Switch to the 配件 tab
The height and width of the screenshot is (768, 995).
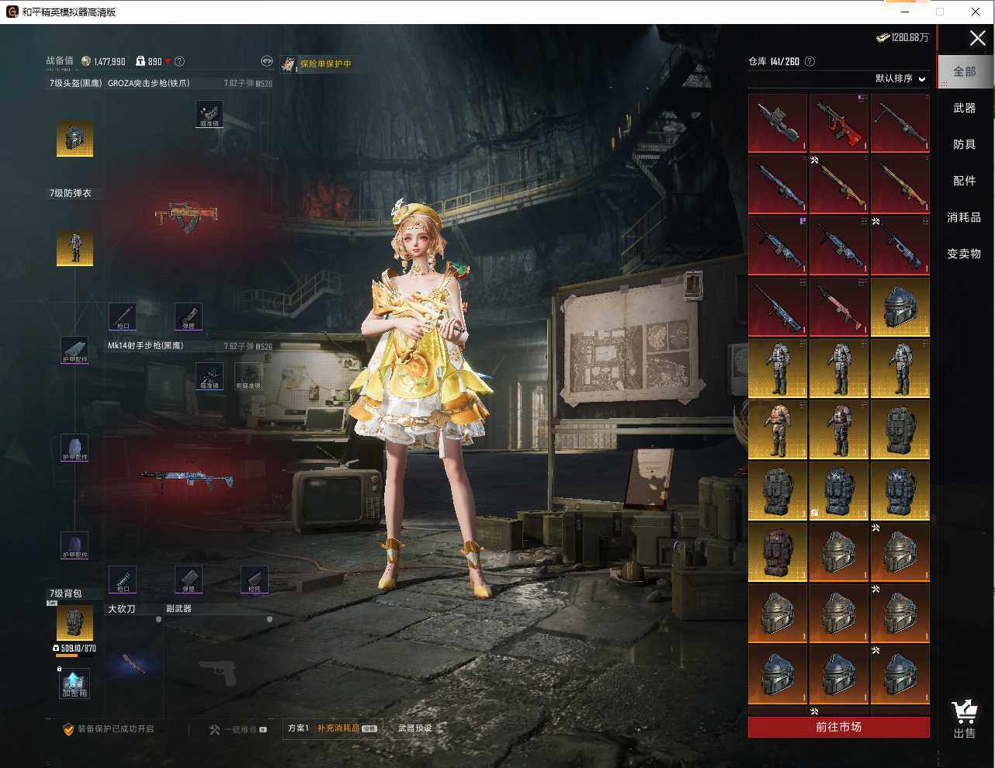[x=964, y=181]
